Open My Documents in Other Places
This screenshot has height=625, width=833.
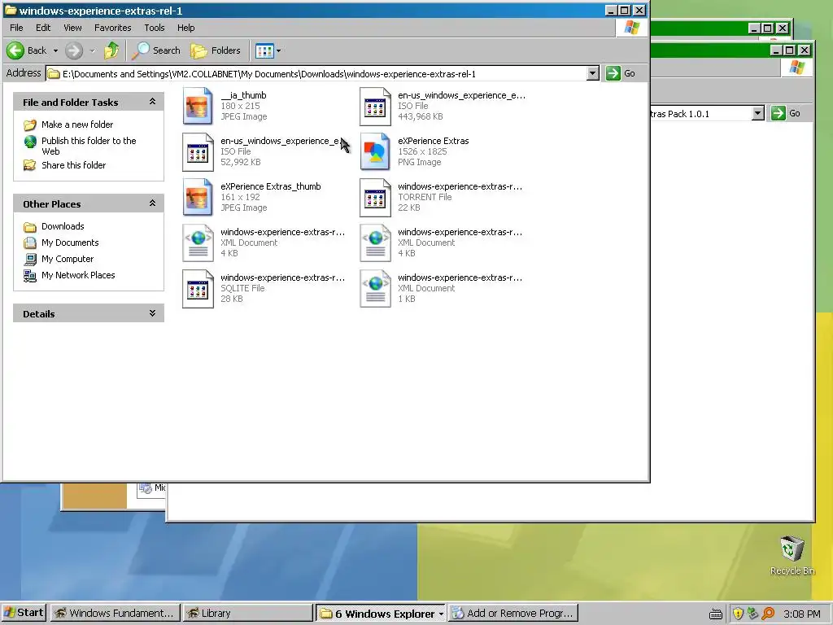click(x=70, y=243)
